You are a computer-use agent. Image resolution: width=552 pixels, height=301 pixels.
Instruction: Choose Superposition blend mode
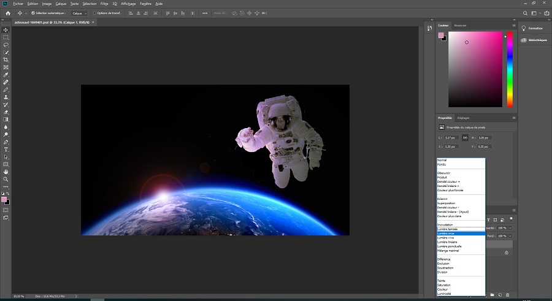(461, 203)
